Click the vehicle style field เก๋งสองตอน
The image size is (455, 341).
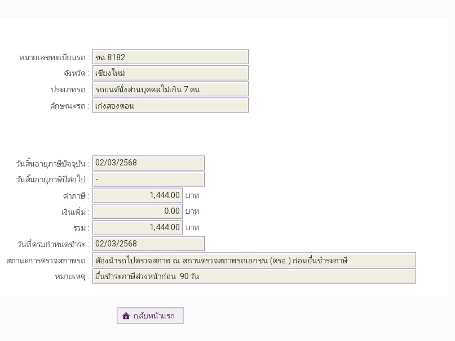coord(170,105)
